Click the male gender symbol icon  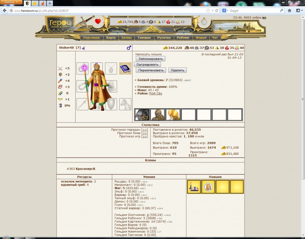pyautogui.click(x=129, y=48)
